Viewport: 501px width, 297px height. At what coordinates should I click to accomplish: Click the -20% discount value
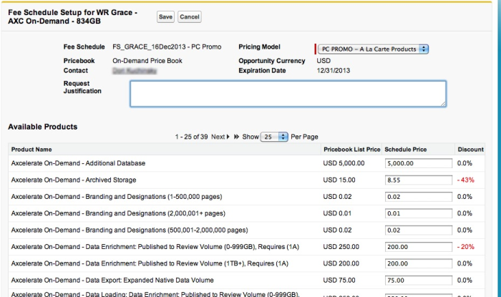click(465, 247)
